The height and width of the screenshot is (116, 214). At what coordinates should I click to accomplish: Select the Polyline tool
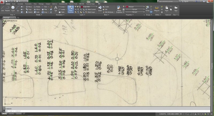pos(7,9)
